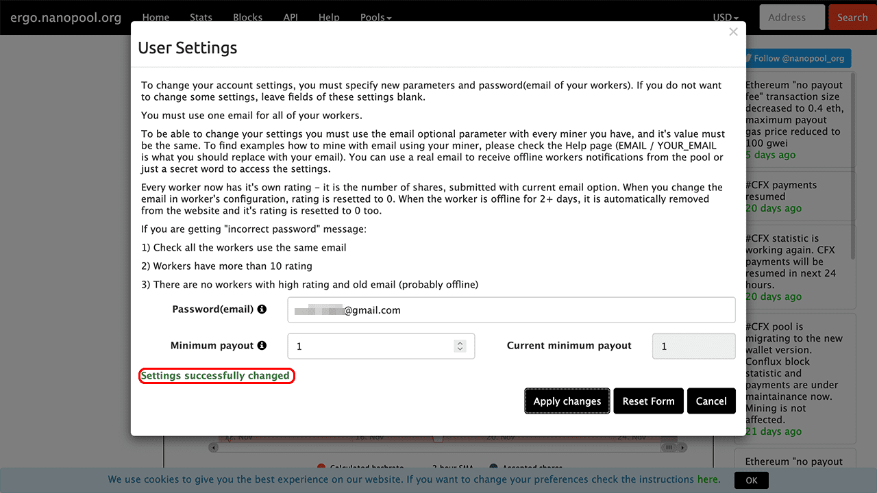Close the User Settings dialog with X
The height and width of the screenshot is (493, 877).
click(x=733, y=32)
